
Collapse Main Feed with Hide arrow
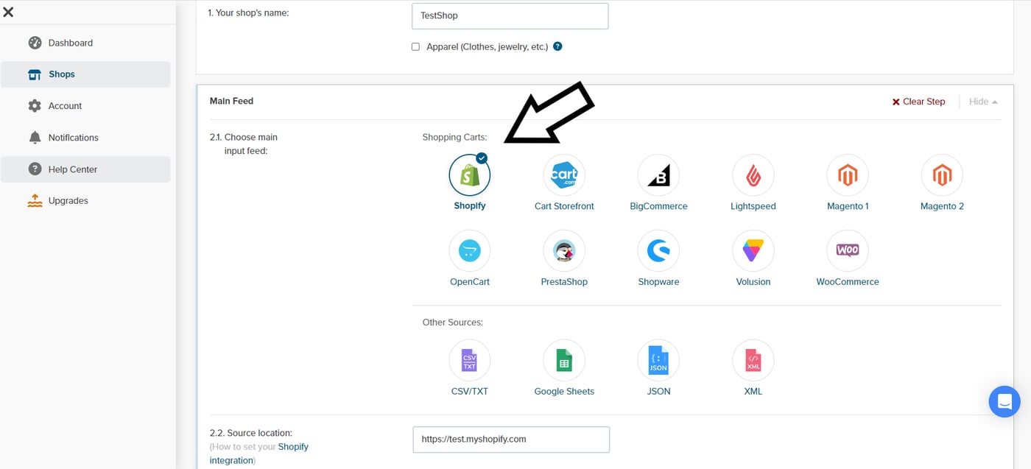(984, 102)
